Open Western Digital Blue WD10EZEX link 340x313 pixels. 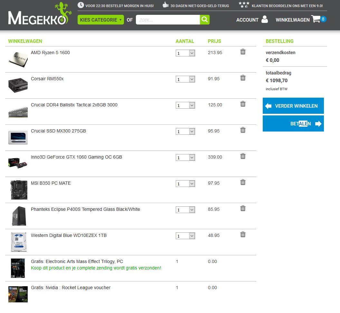69,235
